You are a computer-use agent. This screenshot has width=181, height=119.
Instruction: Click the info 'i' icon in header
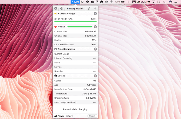pyautogui.click(x=89, y=8)
